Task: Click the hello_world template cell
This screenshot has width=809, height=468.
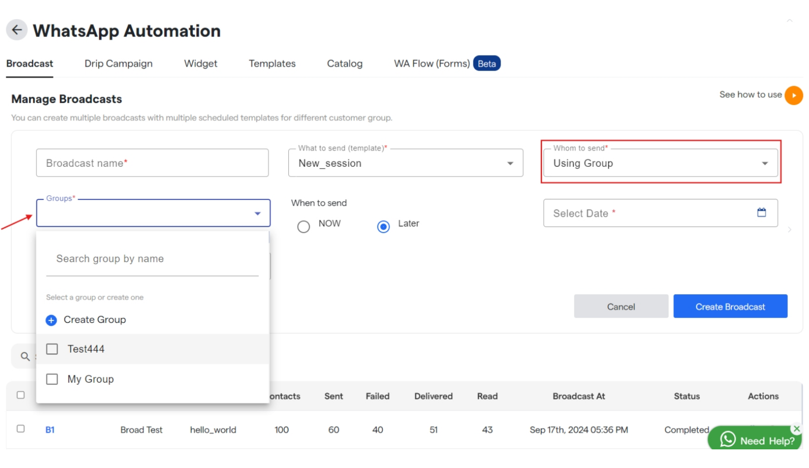Action: pos(213,430)
